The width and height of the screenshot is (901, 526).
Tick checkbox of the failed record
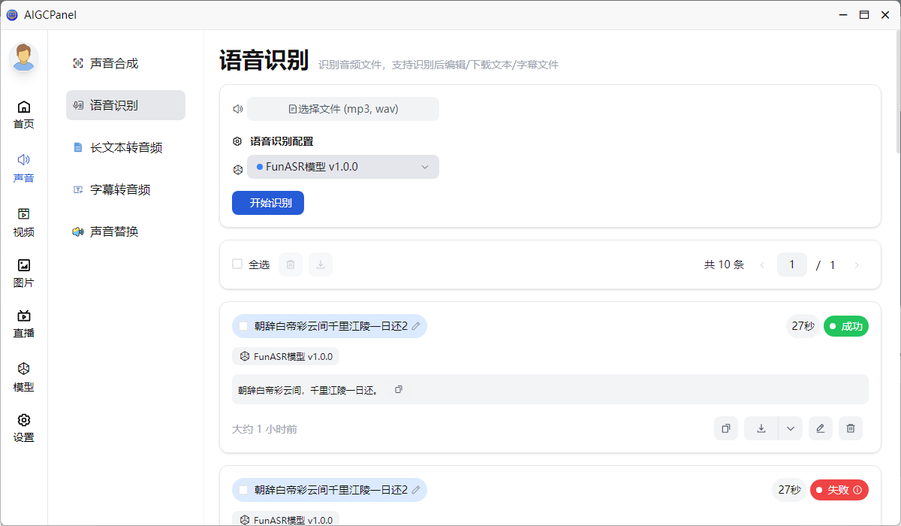pos(243,490)
